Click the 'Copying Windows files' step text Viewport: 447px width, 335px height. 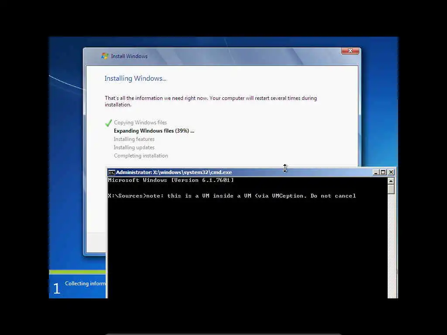[x=140, y=123]
